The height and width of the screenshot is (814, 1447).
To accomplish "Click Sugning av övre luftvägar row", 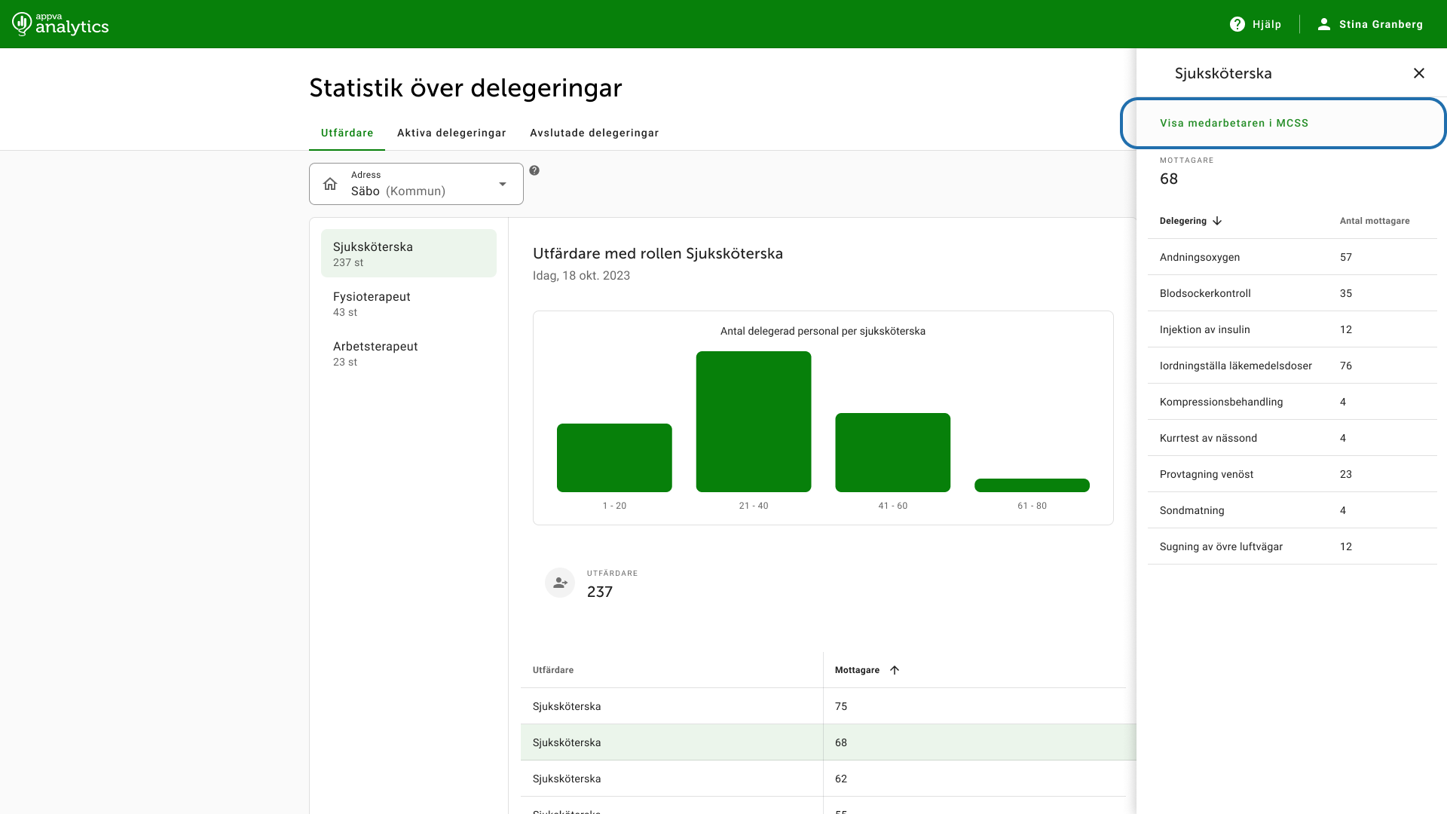I will (x=1292, y=546).
